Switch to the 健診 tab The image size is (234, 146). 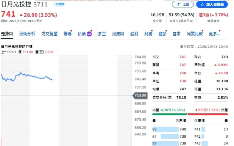[162, 34]
